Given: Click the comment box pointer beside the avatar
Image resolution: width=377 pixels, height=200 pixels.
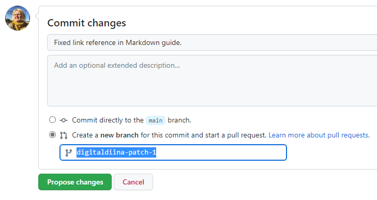Looking at the screenshot, I should 37,16.
